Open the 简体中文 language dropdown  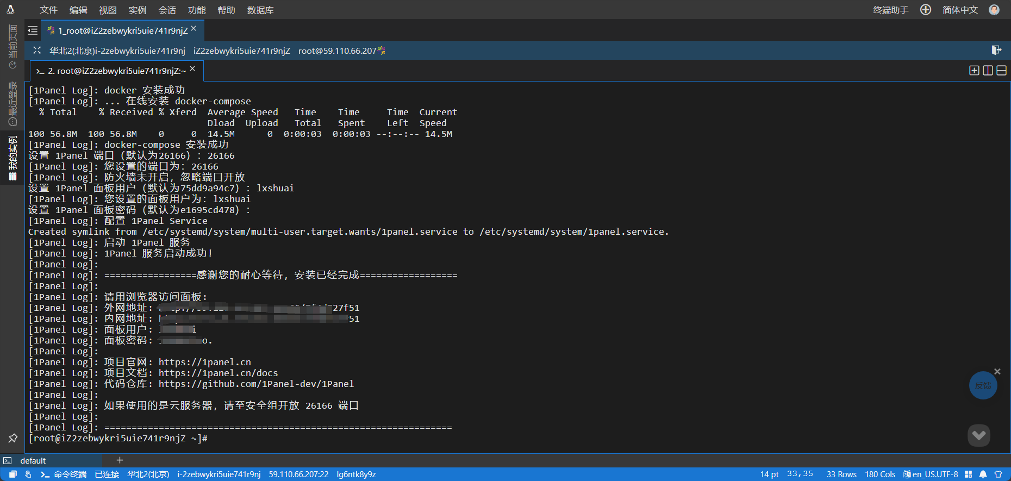coord(960,10)
